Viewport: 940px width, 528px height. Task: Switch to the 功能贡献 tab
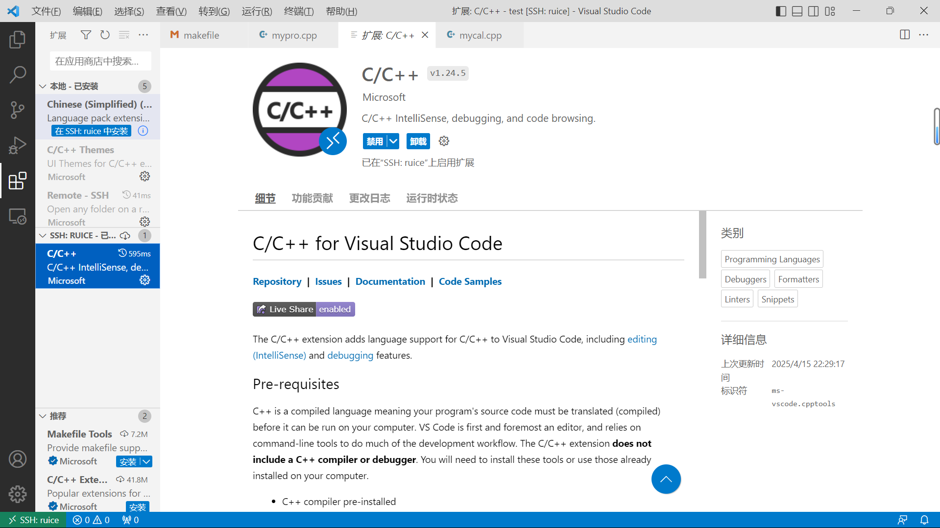[312, 198]
